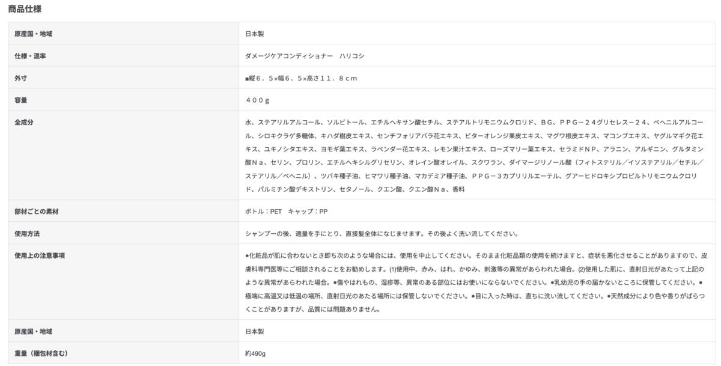Viewport: 721px width, 366px height.
Task: Click 日本製 in the row above 仕様・混率
Action: (255, 34)
